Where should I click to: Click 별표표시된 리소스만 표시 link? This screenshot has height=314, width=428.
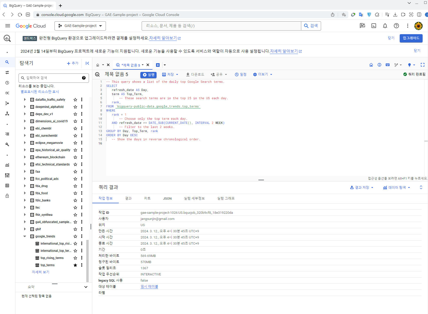40,92
